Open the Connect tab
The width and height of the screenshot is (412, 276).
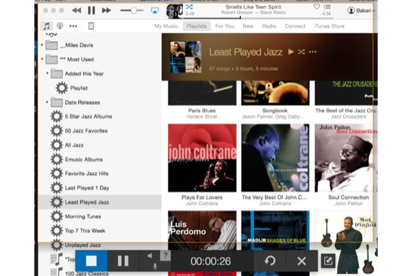click(x=295, y=26)
